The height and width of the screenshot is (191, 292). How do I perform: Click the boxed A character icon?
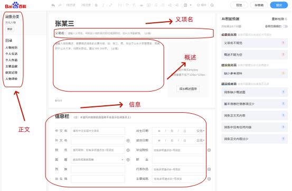(148, 5)
